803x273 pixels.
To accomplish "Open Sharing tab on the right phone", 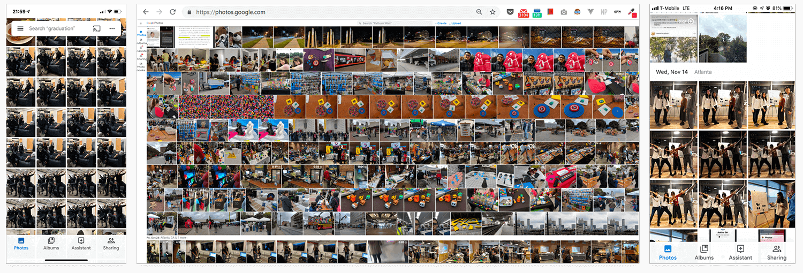I will click(776, 253).
